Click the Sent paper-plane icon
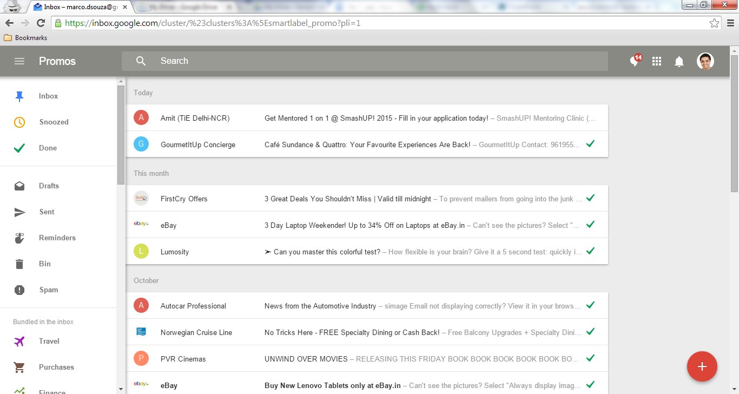Screen dimensions: 739x394 pos(19,212)
